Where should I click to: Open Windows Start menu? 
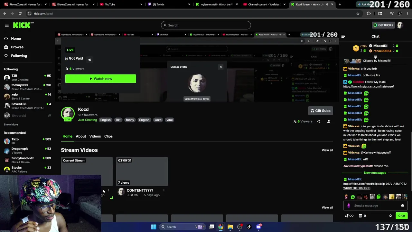(x=154, y=227)
